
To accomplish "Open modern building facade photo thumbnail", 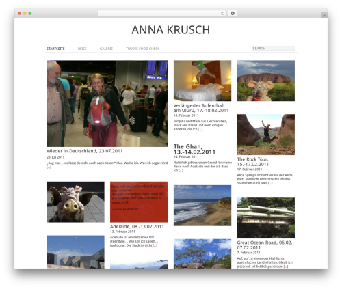I will pyautogui.click(x=75, y=252).
